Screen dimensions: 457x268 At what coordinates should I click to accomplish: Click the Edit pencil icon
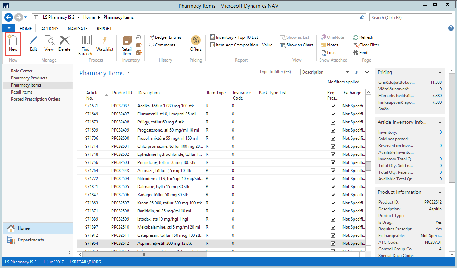[33, 41]
